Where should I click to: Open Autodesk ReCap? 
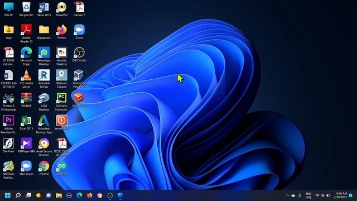coord(44,79)
